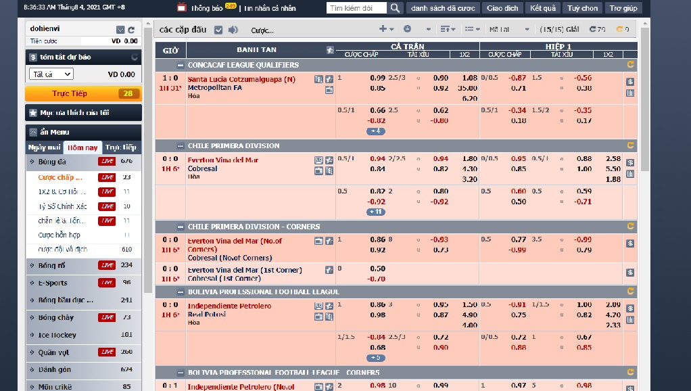Mute the odds sound speaker icon
This screenshot has height=391, width=691.
point(233,30)
